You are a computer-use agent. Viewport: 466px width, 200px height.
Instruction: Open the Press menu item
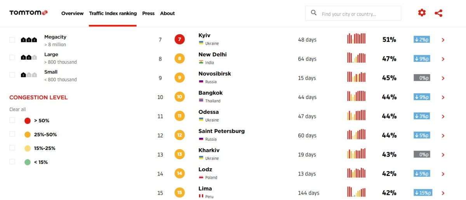click(148, 13)
